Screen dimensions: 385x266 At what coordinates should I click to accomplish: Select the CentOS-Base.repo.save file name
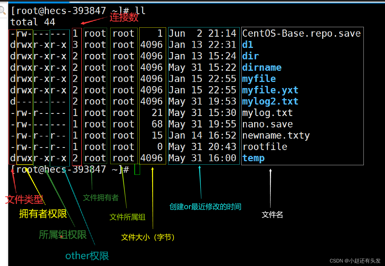coord(302,34)
